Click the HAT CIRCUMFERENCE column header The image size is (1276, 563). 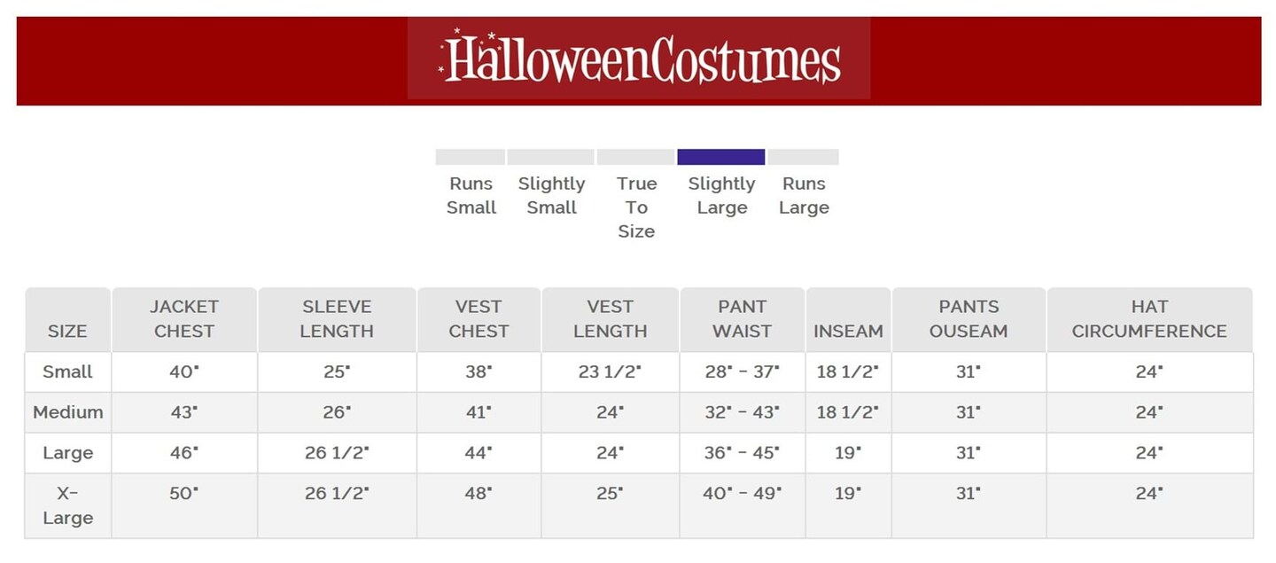coord(1149,319)
